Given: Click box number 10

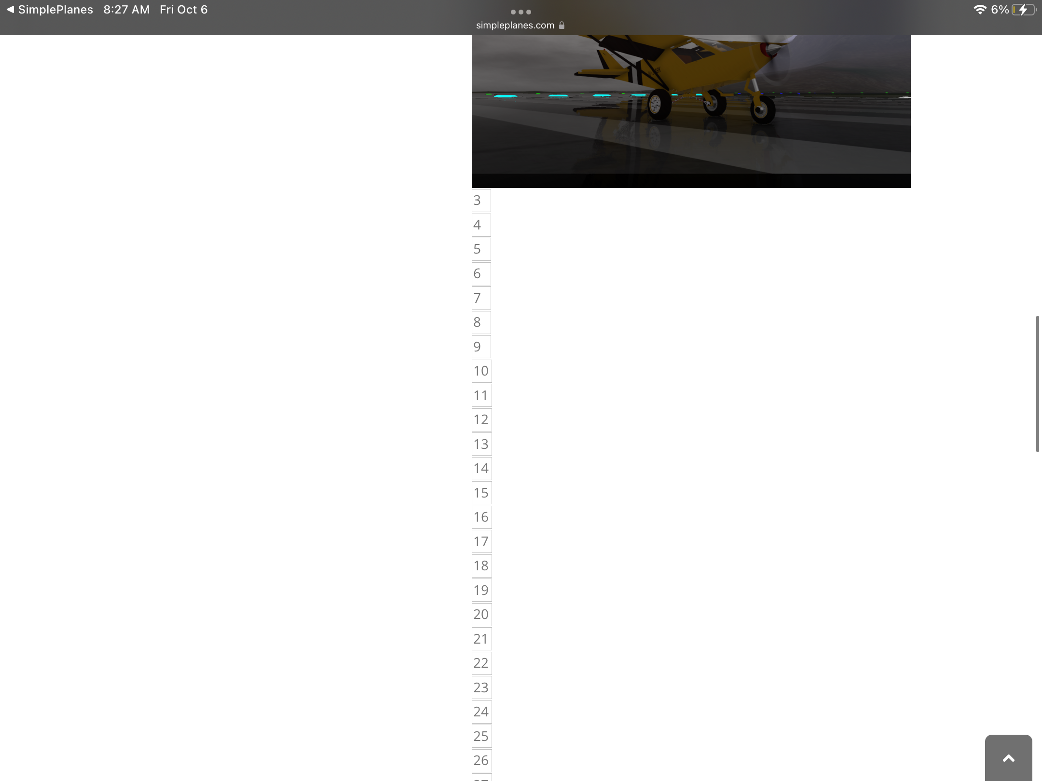Looking at the screenshot, I should click(481, 371).
